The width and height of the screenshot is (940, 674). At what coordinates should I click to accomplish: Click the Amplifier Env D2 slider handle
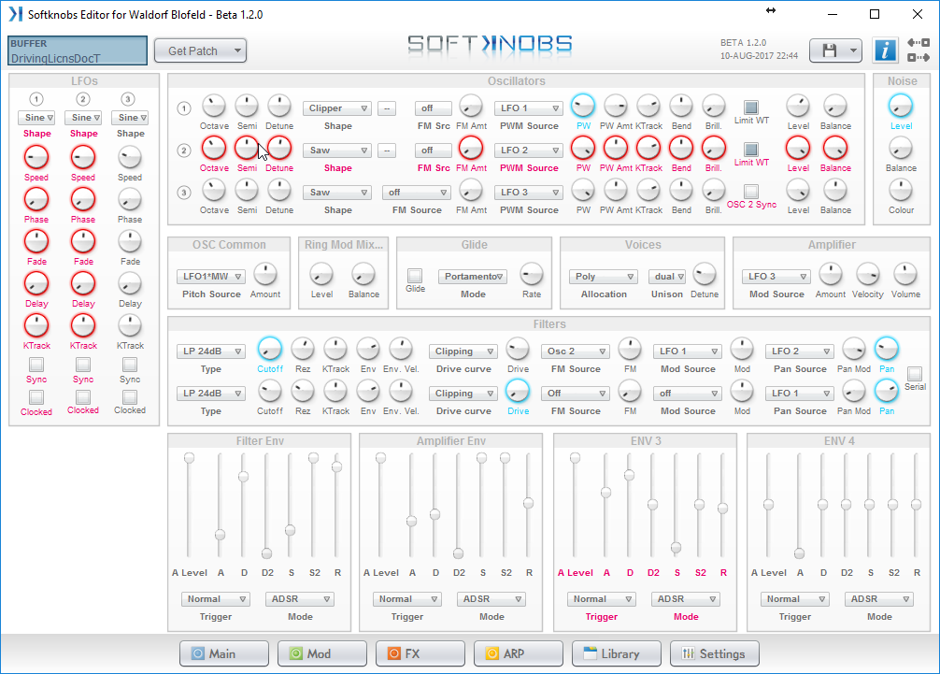coord(458,552)
